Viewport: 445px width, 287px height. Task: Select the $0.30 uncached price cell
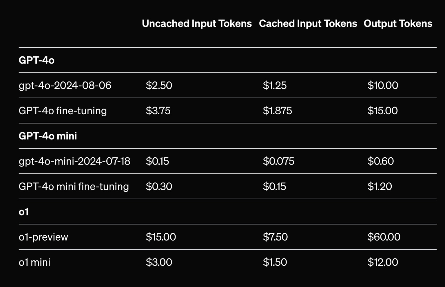click(x=159, y=187)
